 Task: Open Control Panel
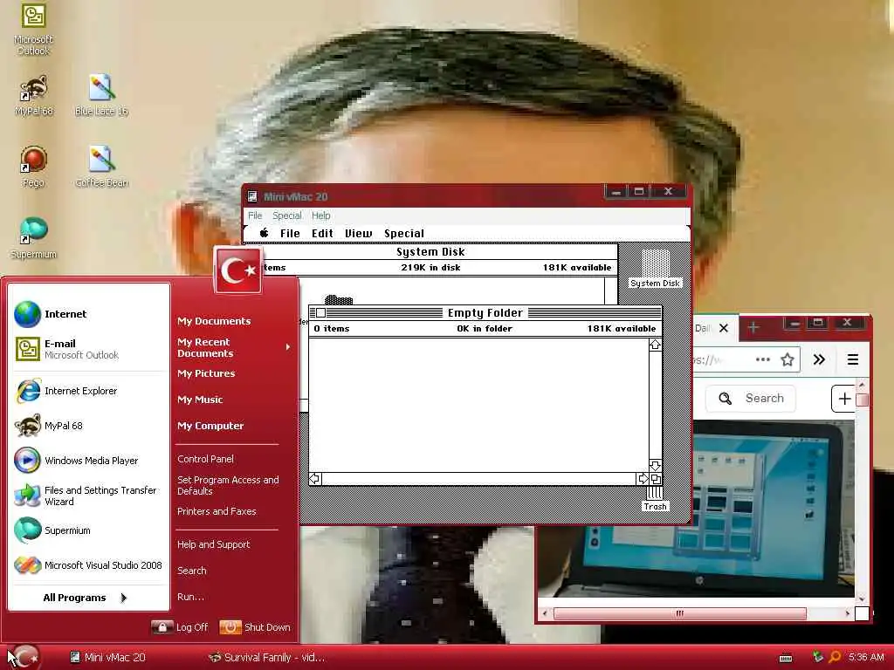coord(205,459)
